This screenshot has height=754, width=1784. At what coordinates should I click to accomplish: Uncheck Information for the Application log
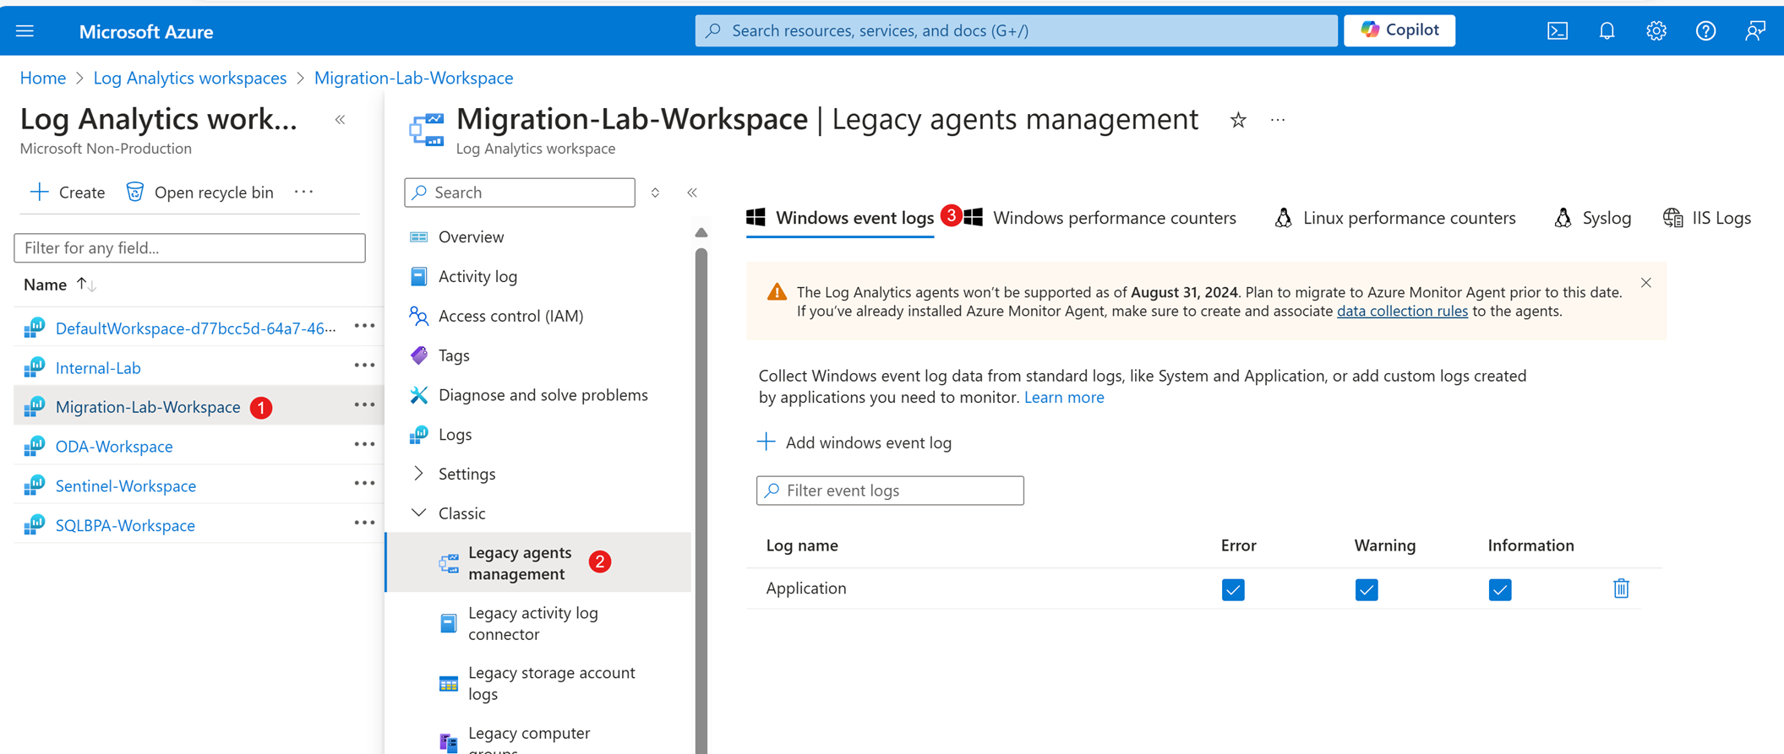click(1499, 589)
